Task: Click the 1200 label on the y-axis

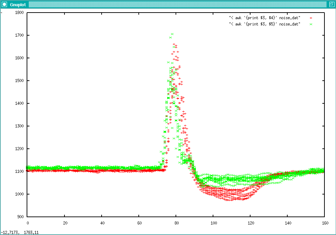Action: pos(19,149)
